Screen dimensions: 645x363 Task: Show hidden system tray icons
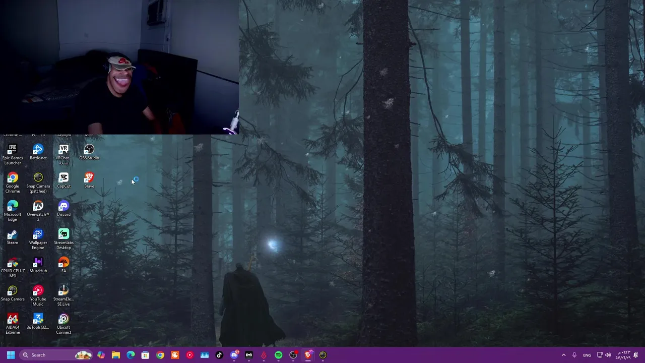[563, 355]
